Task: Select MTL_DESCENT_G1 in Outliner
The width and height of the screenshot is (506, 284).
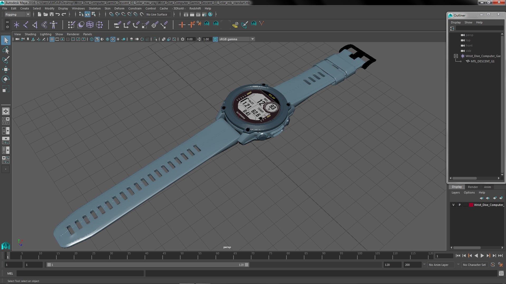Action: click(x=482, y=61)
